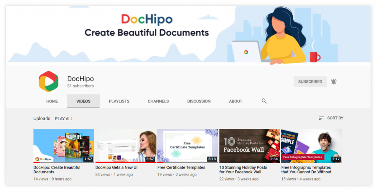The height and width of the screenshot is (191, 377).
Task: Click the '22 views • 3 weeks ago' text
Action: 239,179
